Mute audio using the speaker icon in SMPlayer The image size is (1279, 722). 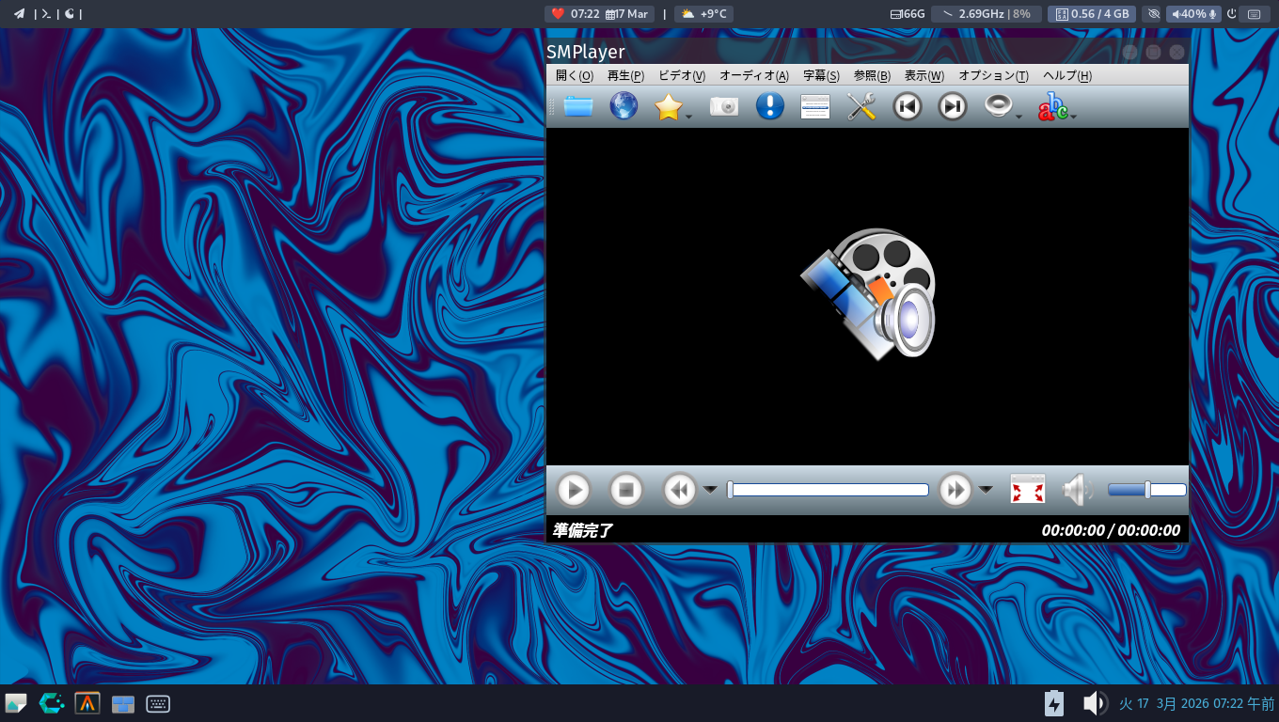point(1076,490)
